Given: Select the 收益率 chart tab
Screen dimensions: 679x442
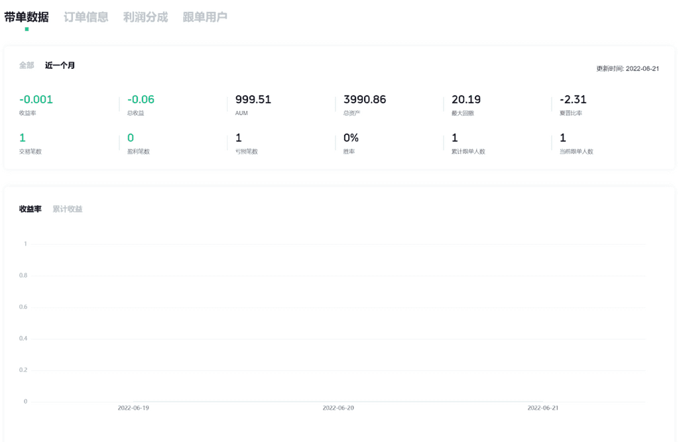Looking at the screenshot, I should tap(30, 209).
